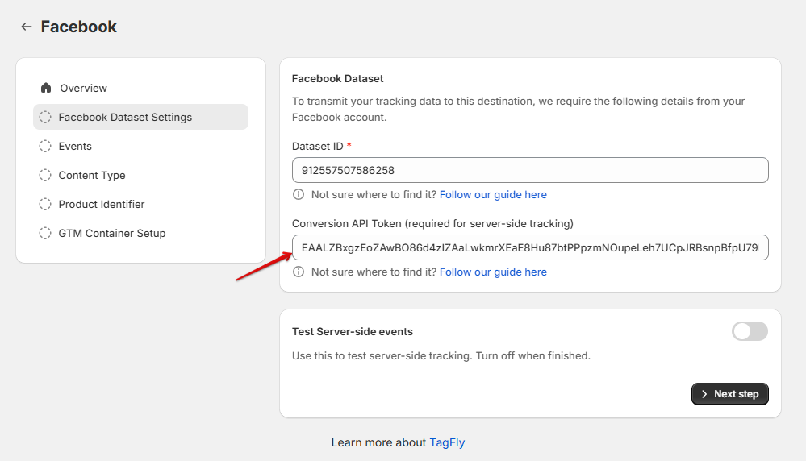Switch to GTM Container Setup step

pyautogui.click(x=111, y=233)
